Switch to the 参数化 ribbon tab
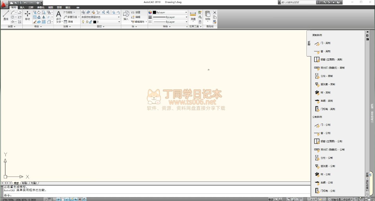This screenshot has height=201, width=375. click(x=41, y=7)
